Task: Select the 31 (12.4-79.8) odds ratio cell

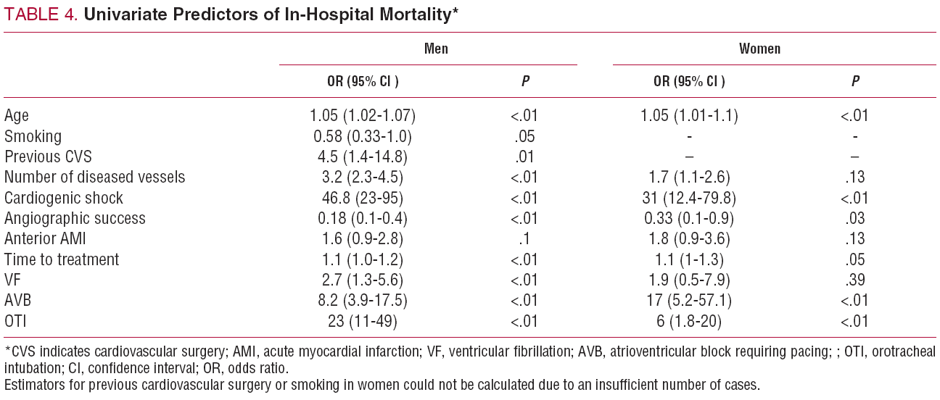Action: (x=688, y=198)
